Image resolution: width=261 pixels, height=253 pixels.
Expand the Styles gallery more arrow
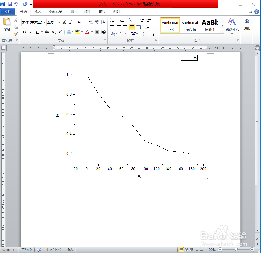222,31
